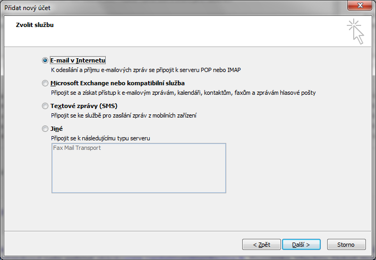Click Připojit se k následujícímu typu serveru text

(x=100, y=138)
